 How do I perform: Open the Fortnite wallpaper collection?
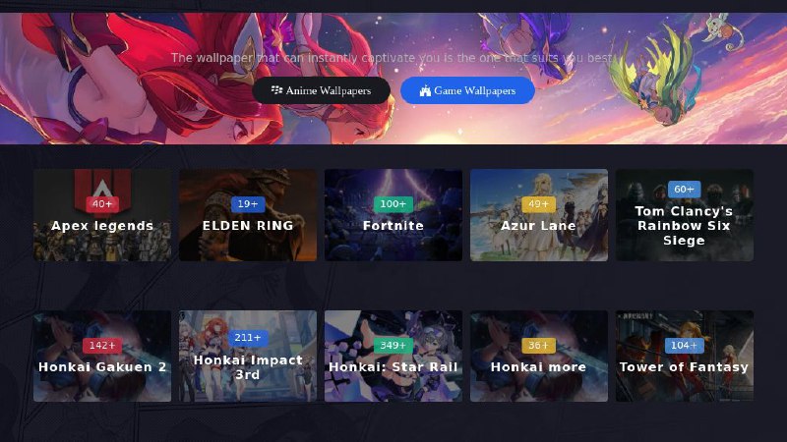point(393,215)
